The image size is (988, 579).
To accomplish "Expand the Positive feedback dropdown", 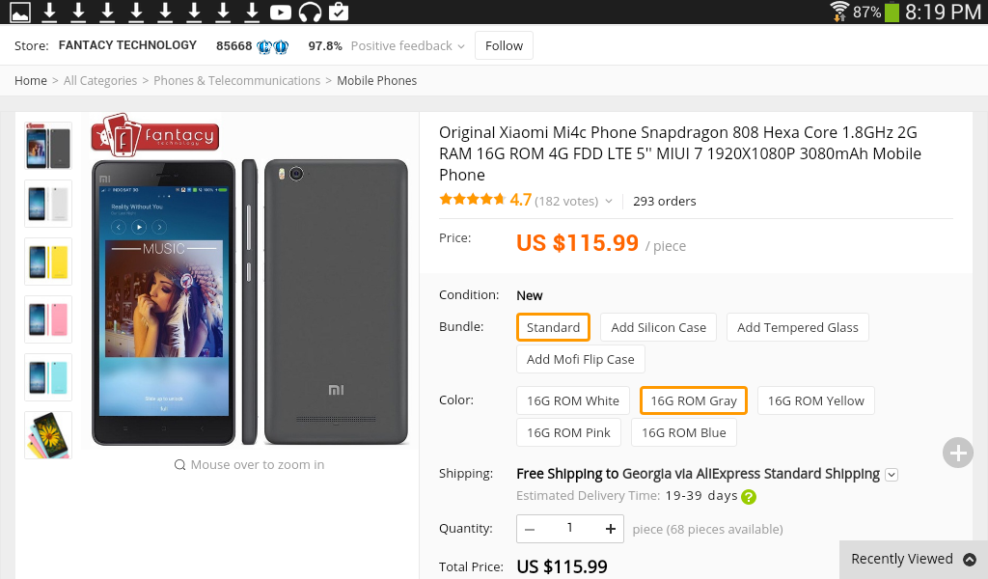I will (461, 46).
